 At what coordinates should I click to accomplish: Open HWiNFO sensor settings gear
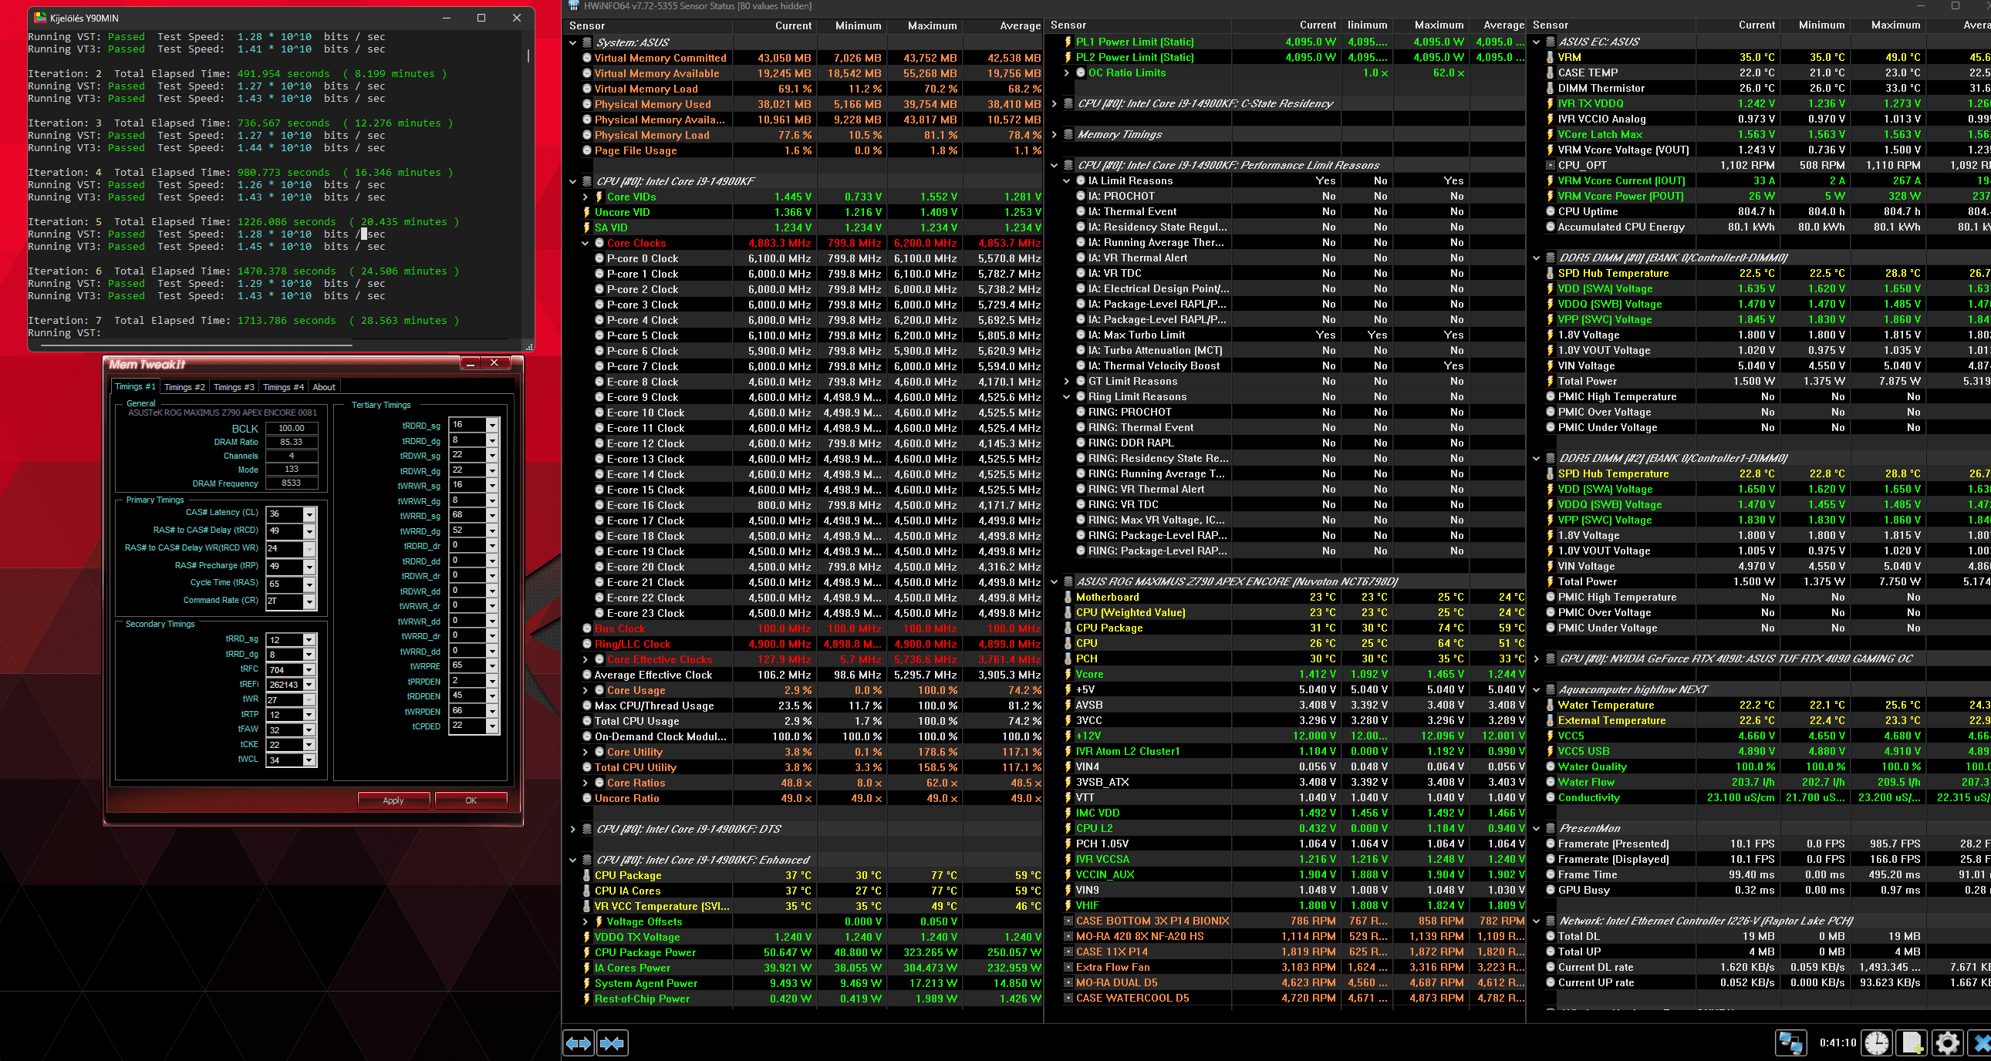coord(1948,1043)
